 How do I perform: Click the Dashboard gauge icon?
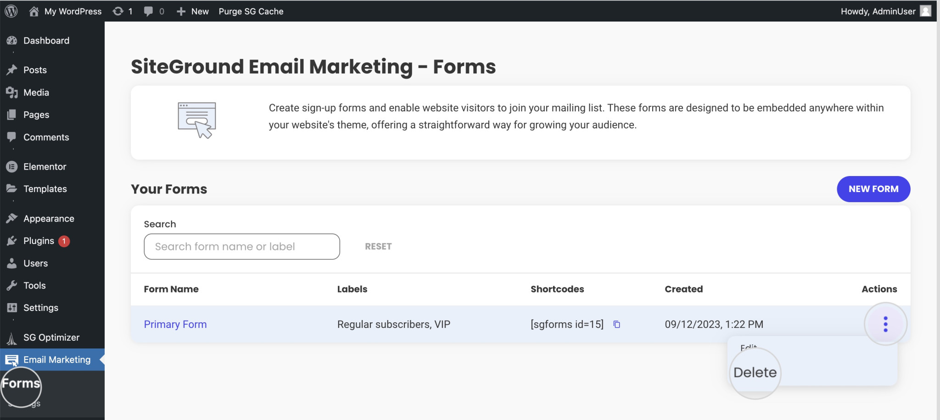tap(12, 40)
